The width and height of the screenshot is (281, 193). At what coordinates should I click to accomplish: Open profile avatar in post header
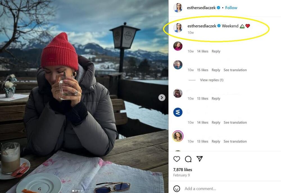pyautogui.click(x=178, y=8)
